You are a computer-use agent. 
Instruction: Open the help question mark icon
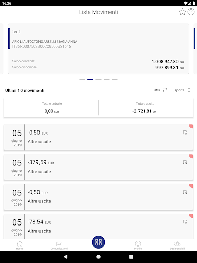tap(191, 12)
